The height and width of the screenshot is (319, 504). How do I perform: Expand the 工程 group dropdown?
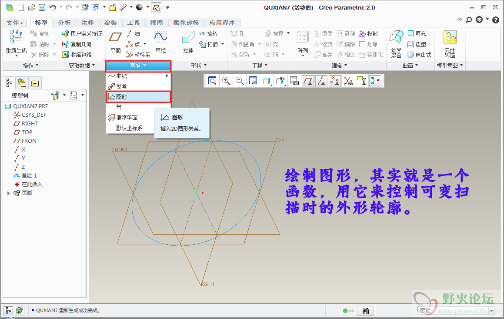click(260, 66)
